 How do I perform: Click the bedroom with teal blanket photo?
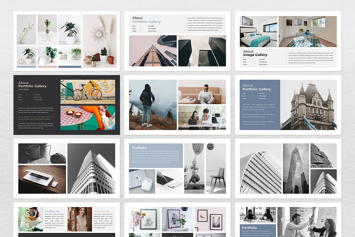(259, 31)
